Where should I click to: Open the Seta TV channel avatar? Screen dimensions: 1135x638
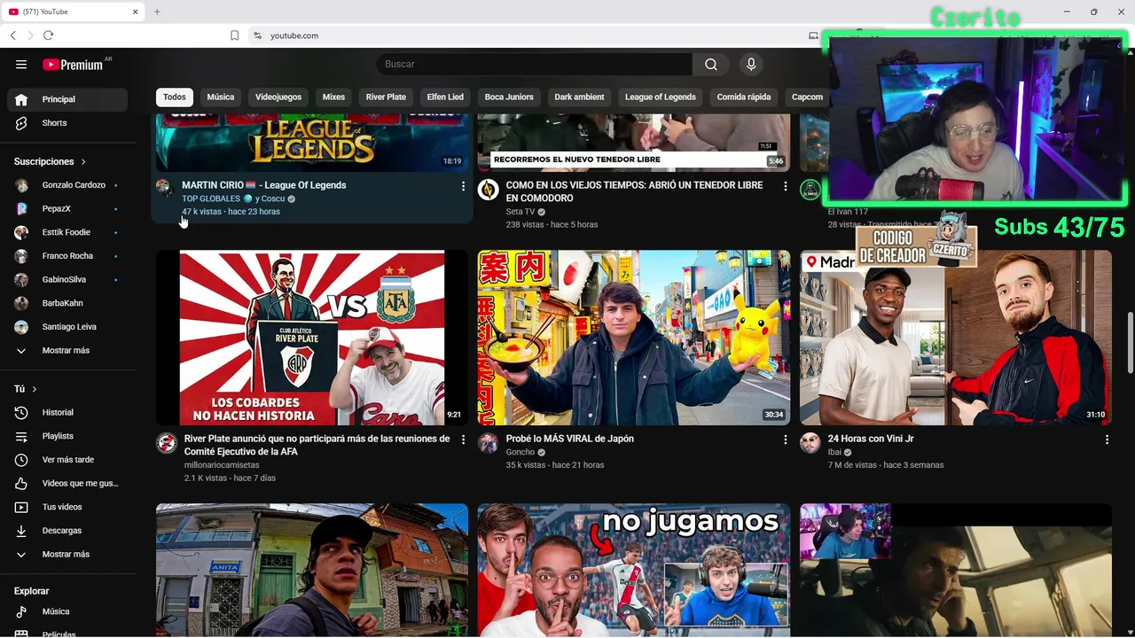[489, 190]
